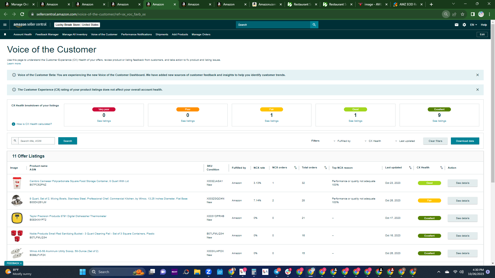
Task: Click the browser share icon
Action: [454, 14]
